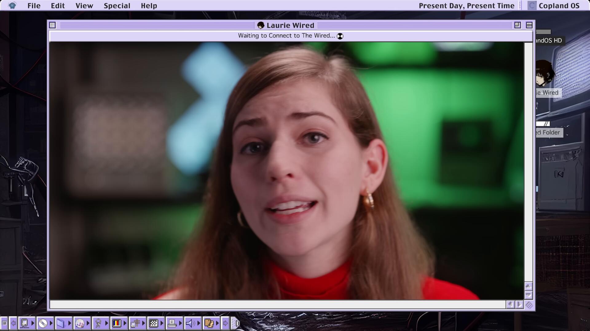Click the sound volume control strip icon
This screenshot has width=590, height=331.
coord(190,323)
